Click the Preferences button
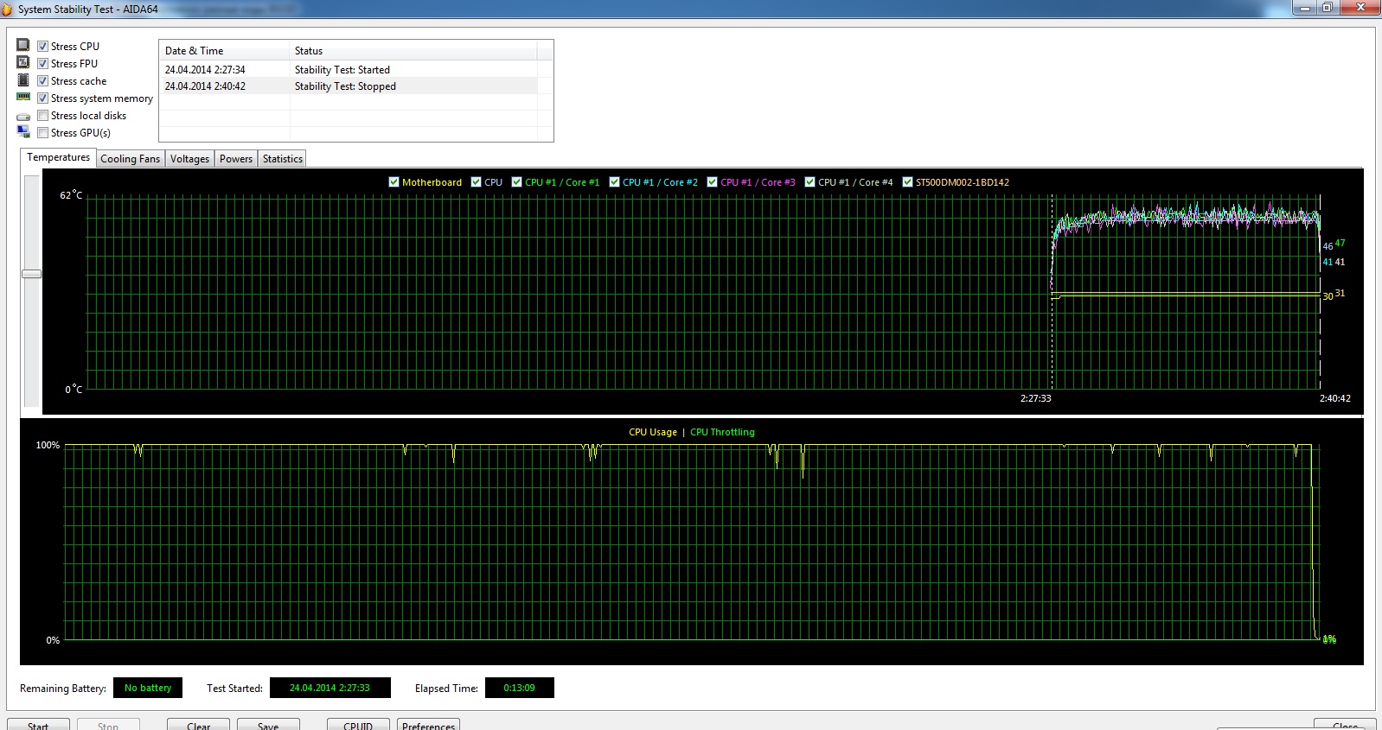Viewport: 1382px width, 730px height. (428, 725)
